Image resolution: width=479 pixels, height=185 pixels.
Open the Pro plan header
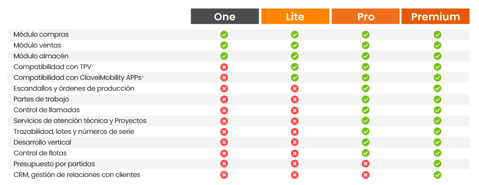click(x=365, y=16)
